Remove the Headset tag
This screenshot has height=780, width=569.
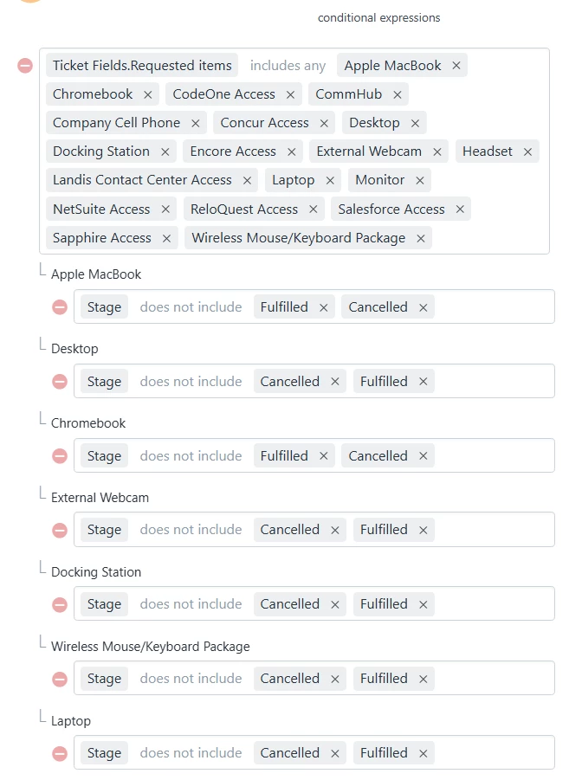[527, 151]
